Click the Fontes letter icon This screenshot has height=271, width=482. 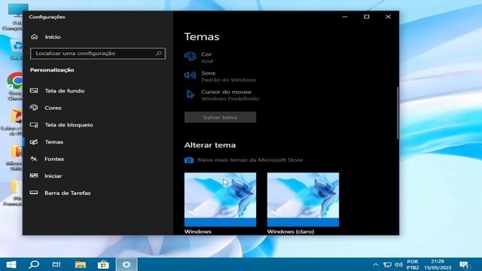tap(34, 159)
